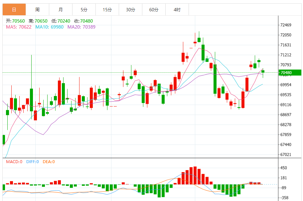Screen dimensions: 303x201
Task: Click the MACD:0 legend label
Action: tap(14, 162)
